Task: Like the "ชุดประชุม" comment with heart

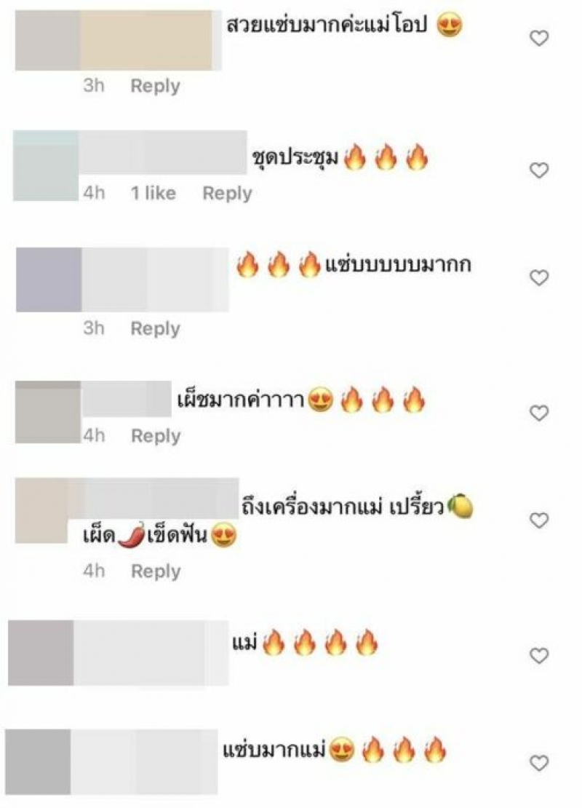Action: coord(539,170)
